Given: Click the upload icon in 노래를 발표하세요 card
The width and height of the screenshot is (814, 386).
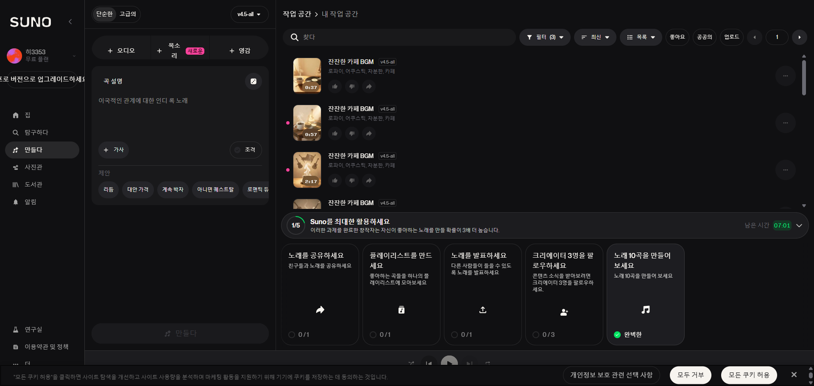Looking at the screenshot, I should click(483, 310).
